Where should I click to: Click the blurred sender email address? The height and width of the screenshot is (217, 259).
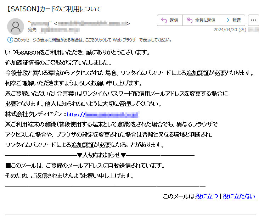tap(92, 24)
